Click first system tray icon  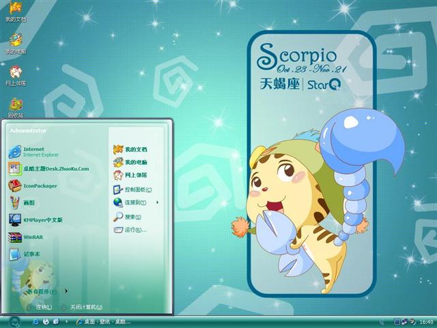pyautogui.click(x=397, y=322)
